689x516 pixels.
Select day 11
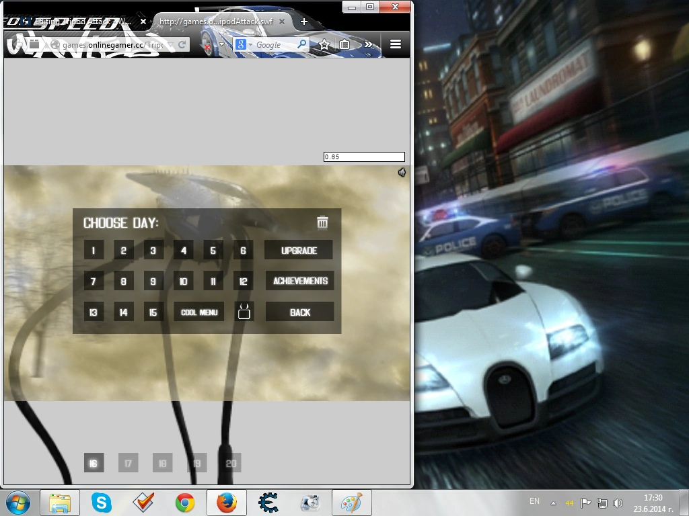[x=213, y=282]
